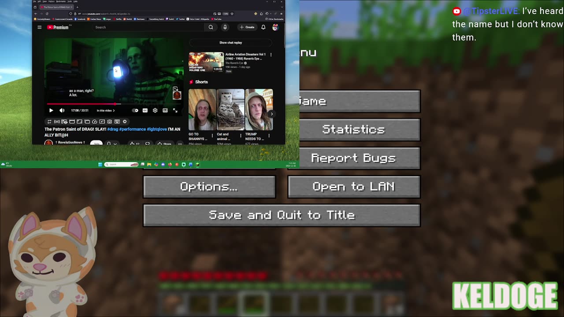
Task: Open options for the 'TRUMP NEEDS TO' short
Action: click(x=269, y=136)
